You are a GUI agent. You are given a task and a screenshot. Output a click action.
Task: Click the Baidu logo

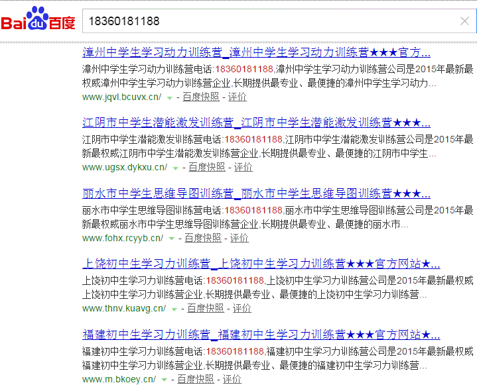(x=38, y=19)
